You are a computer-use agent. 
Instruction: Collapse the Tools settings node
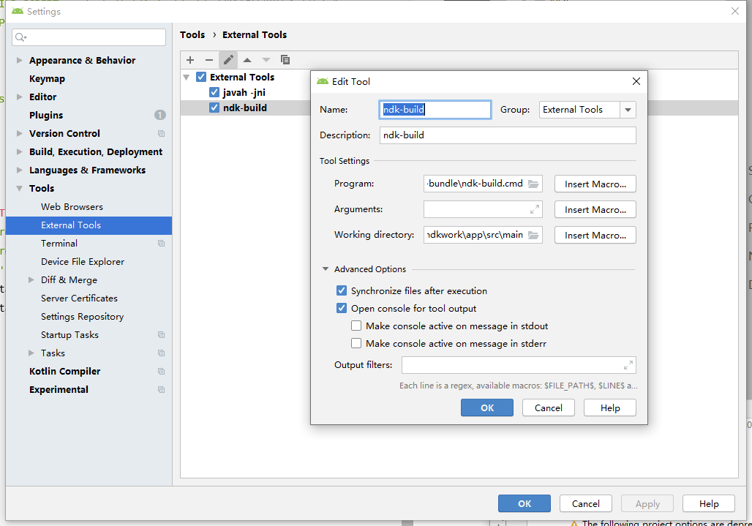20,189
